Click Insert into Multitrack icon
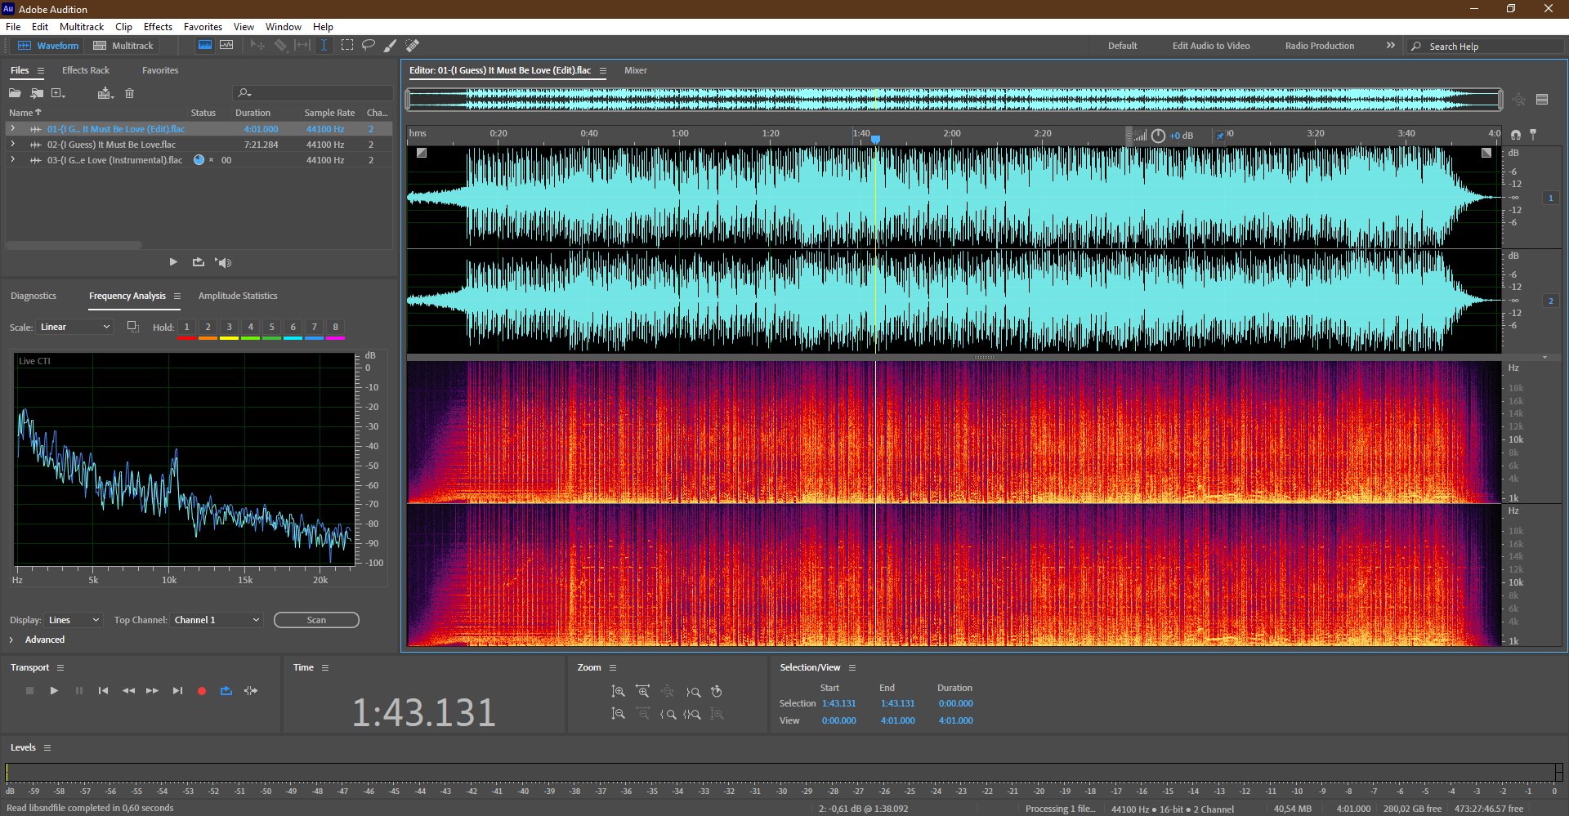The width and height of the screenshot is (1569, 816). [105, 93]
